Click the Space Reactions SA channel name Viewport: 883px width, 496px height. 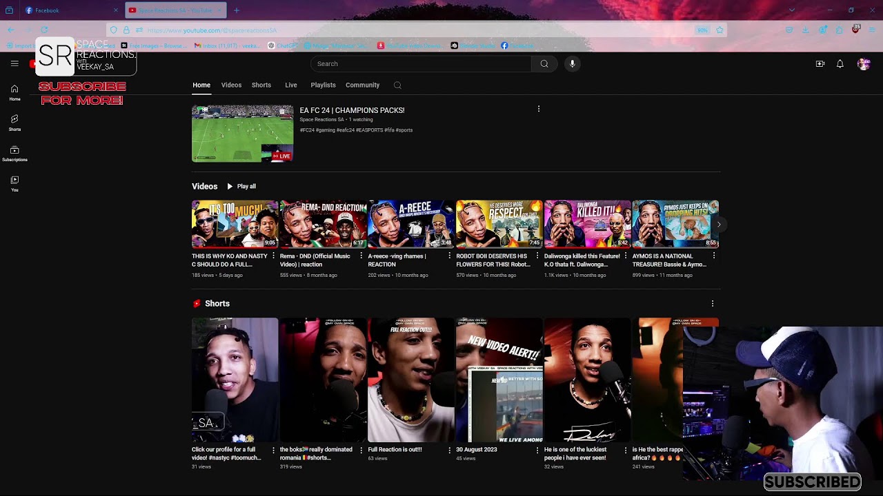[321, 120]
